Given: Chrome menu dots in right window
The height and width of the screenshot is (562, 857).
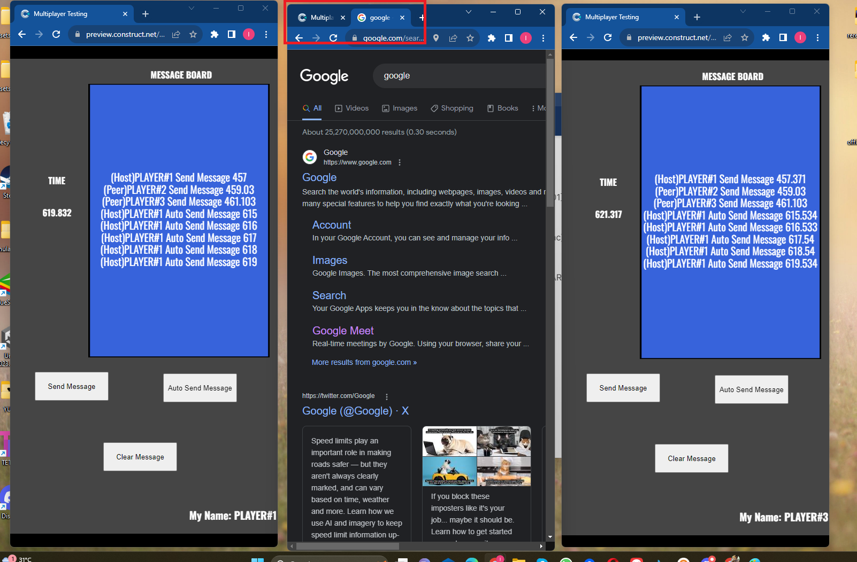Looking at the screenshot, I should click(x=817, y=37).
